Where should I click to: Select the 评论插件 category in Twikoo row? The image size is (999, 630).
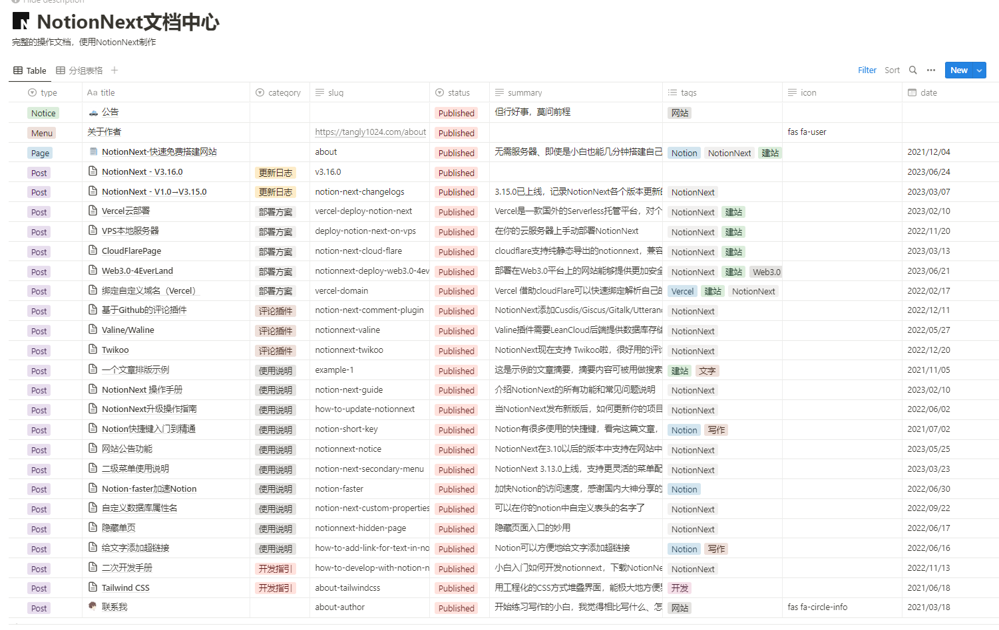coord(276,351)
